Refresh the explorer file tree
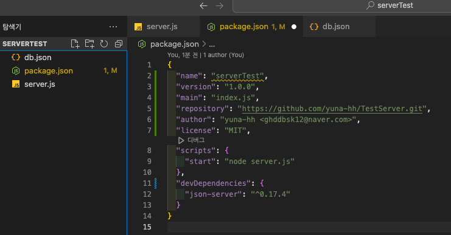The height and width of the screenshot is (235, 451). coord(104,44)
